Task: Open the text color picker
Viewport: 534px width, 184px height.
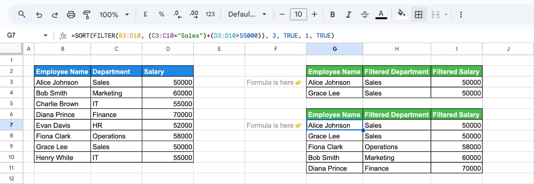Action: pyautogui.click(x=381, y=14)
